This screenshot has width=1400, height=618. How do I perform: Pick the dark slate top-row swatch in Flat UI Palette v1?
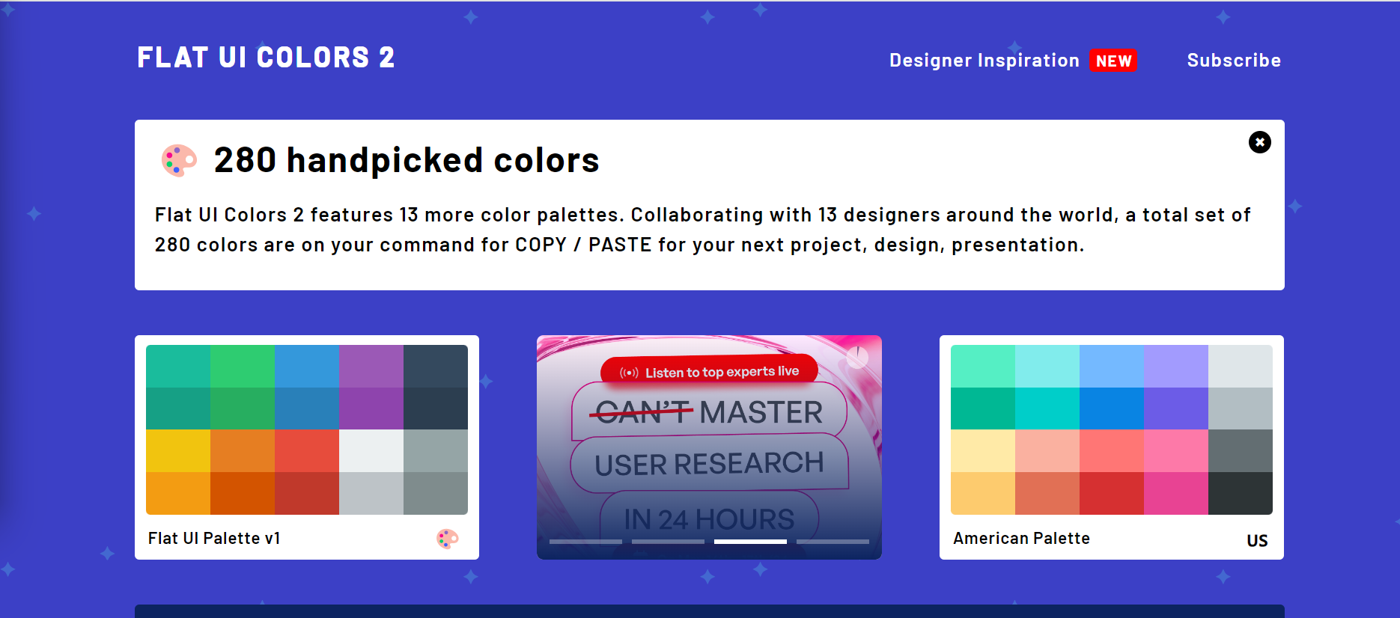(436, 366)
